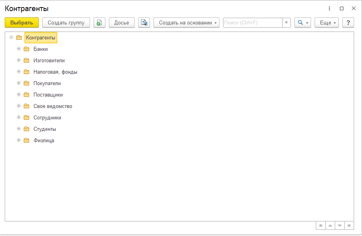362x236 pixels.
Task: Expand the Налоговая, фонды folder
Action: pyautogui.click(x=19, y=71)
